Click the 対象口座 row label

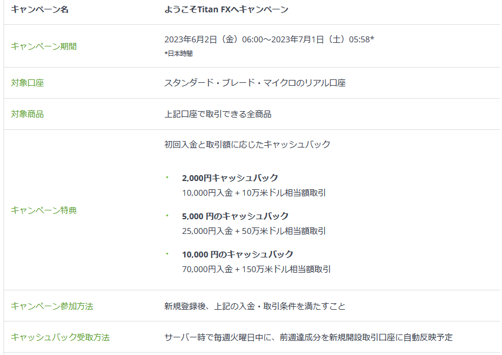tap(27, 83)
